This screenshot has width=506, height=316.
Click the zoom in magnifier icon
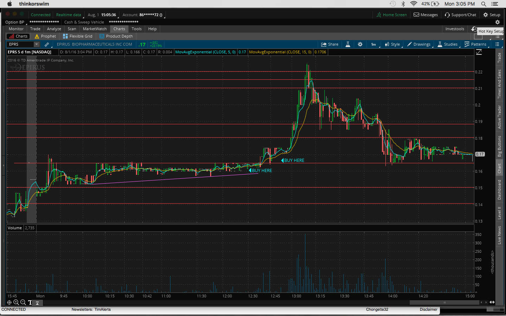point(16,302)
